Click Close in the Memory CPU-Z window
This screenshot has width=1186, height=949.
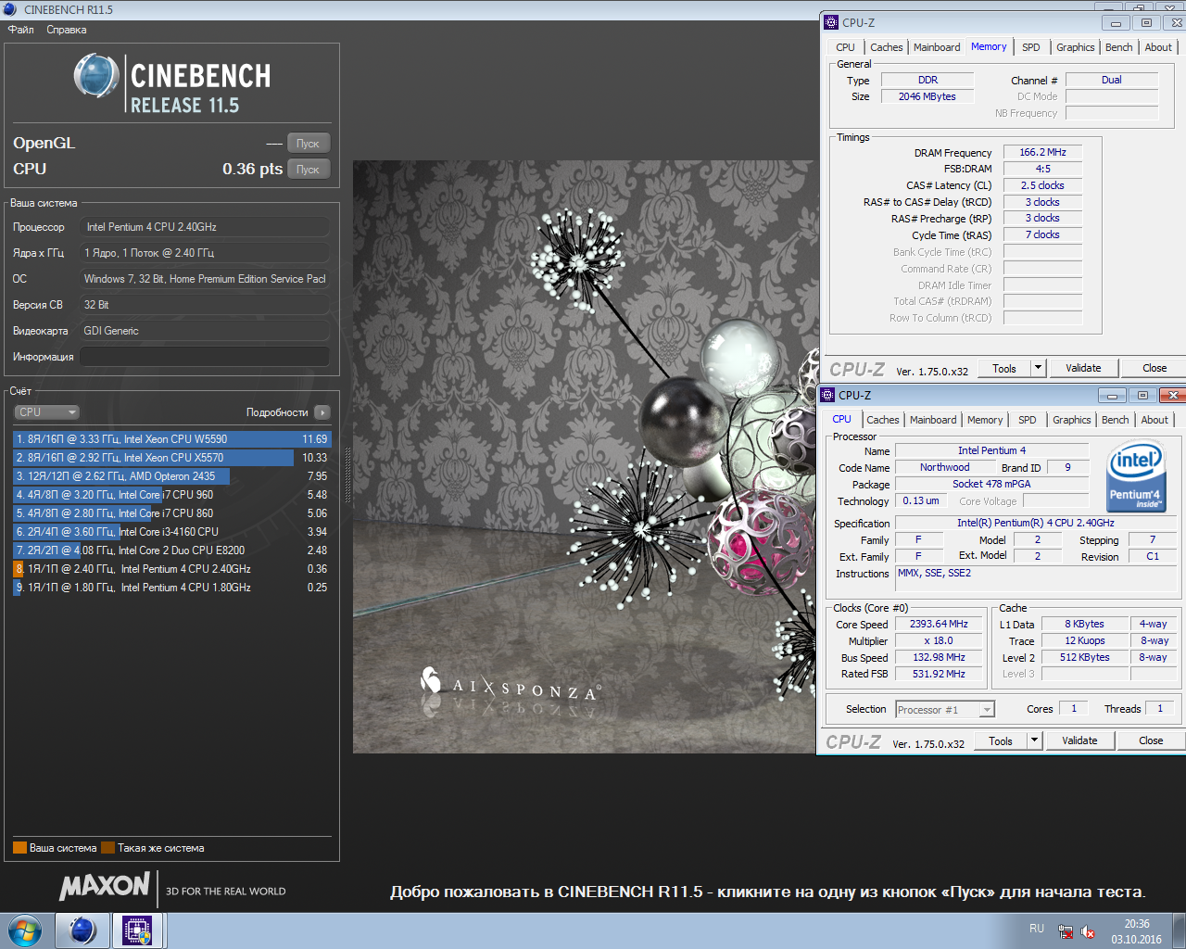[x=1154, y=368]
